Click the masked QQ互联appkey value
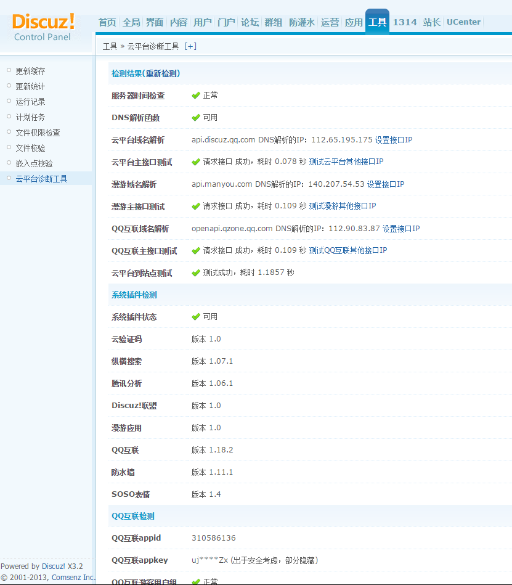512x585 pixels. (x=209, y=560)
